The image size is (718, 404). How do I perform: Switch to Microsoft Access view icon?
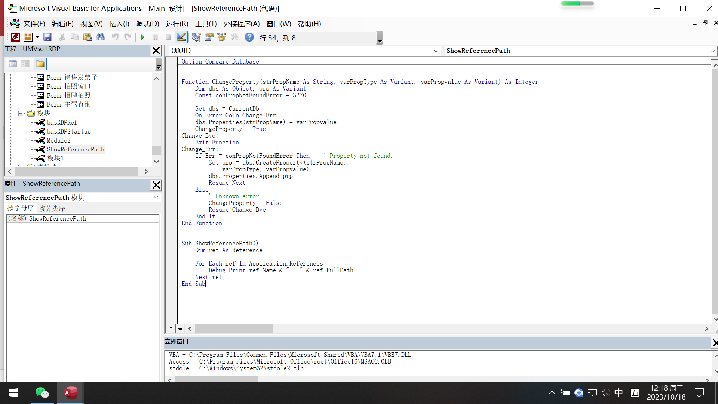tap(15, 37)
